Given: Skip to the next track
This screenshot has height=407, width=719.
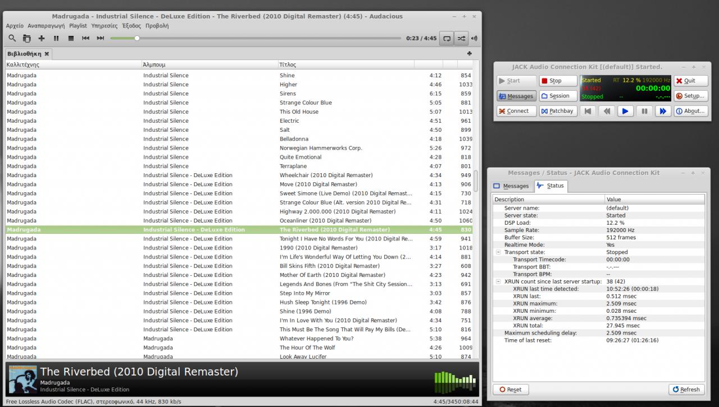Looking at the screenshot, I should 101,38.
